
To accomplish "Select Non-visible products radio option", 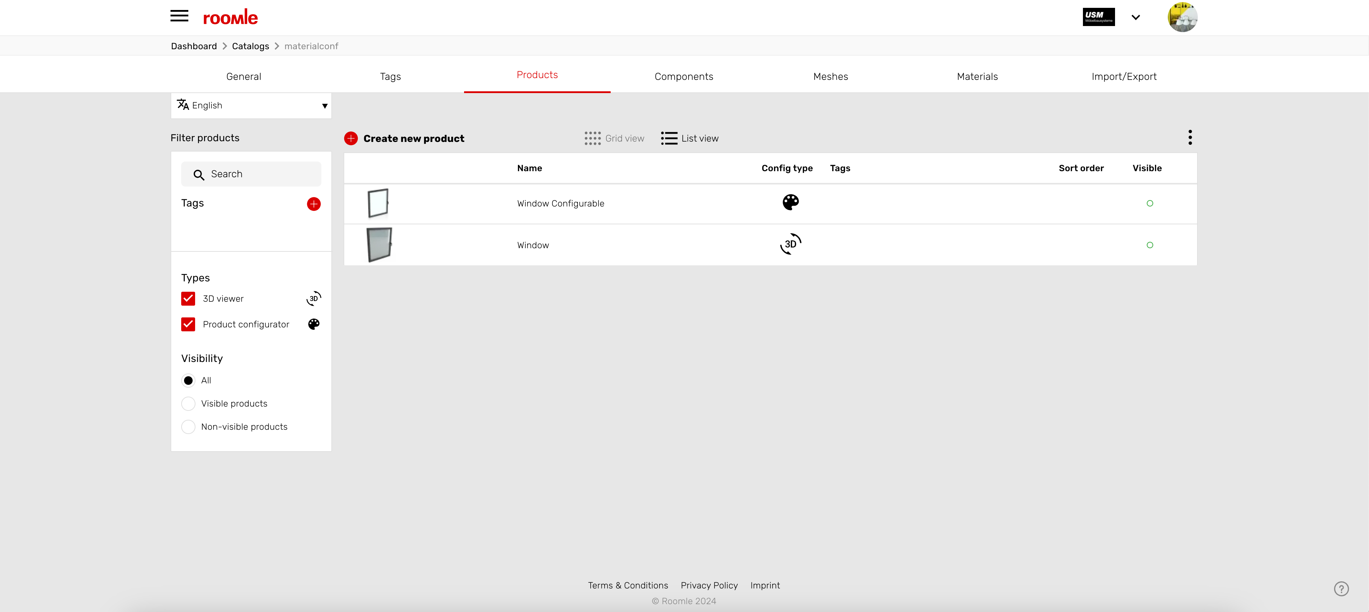I will [188, 427].
